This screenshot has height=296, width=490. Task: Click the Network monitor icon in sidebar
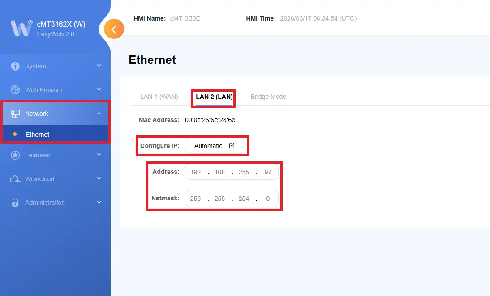pos(16,114)
